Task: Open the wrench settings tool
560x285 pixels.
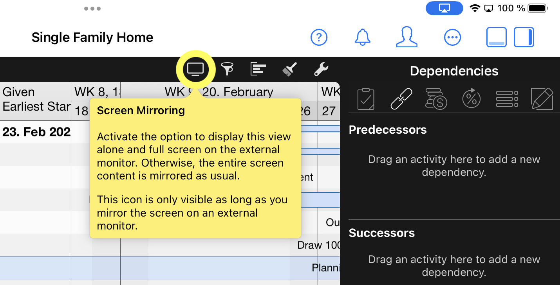Action: (321, 69)
